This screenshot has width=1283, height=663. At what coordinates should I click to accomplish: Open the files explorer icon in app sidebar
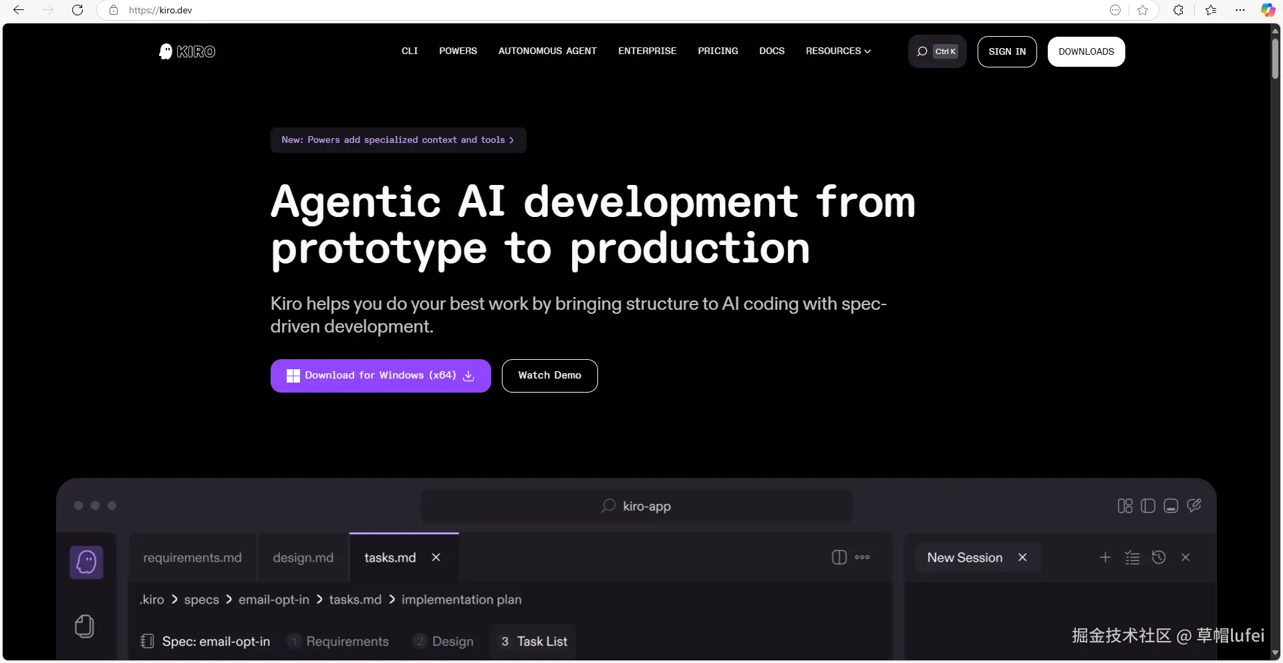[x=85, y=626]
